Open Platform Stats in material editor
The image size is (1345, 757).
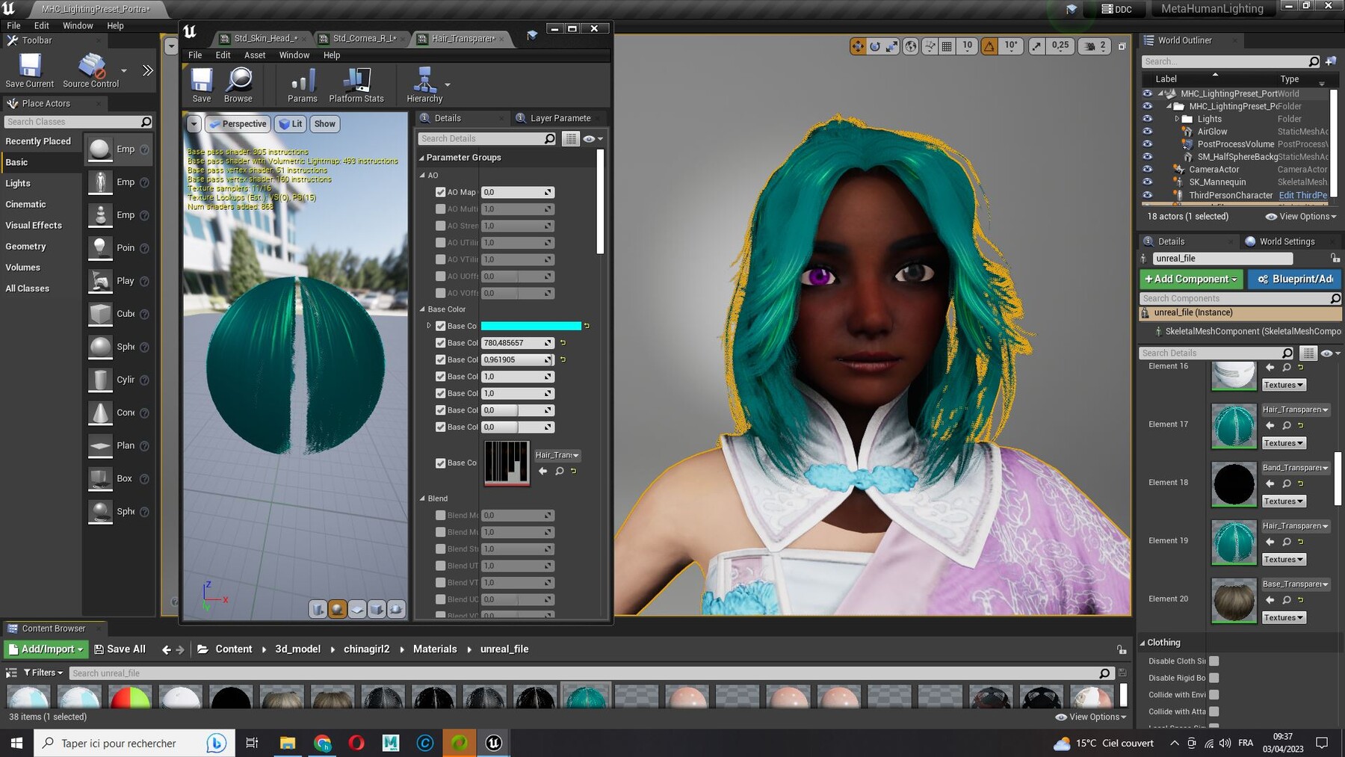(356, 84)
